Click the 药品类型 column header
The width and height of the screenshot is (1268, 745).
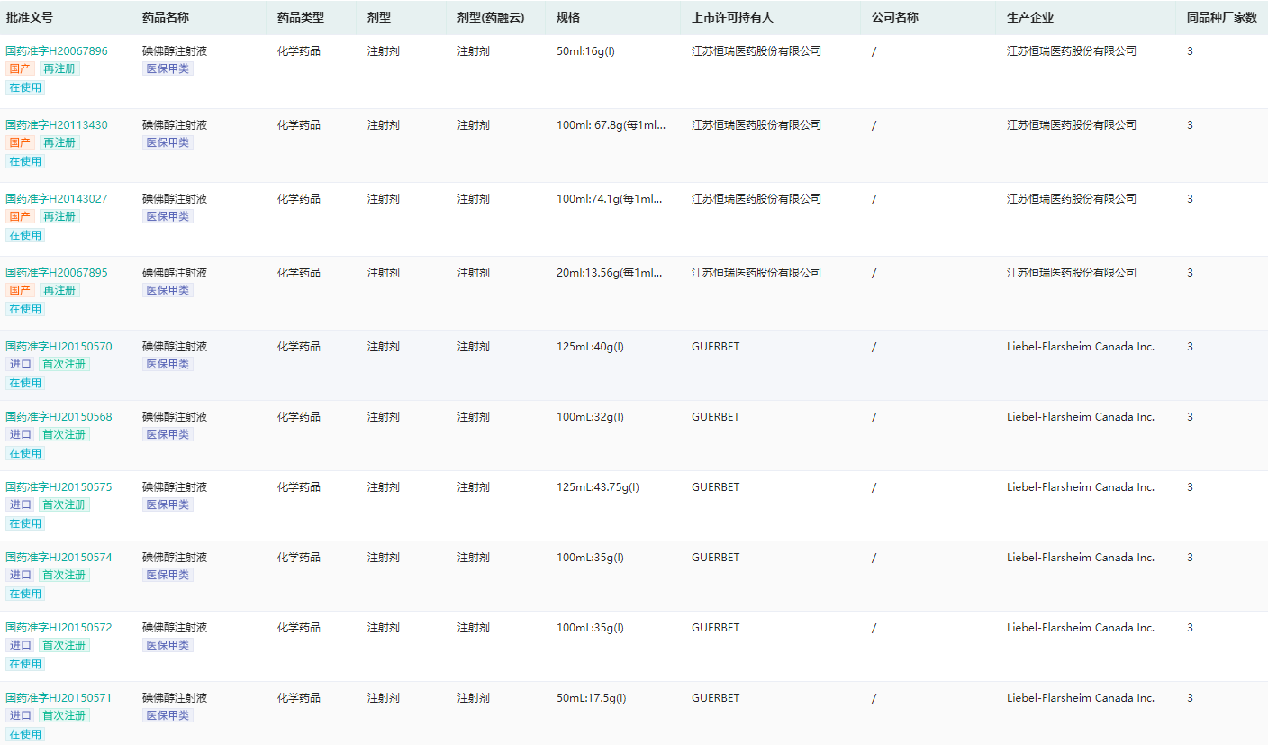coord(301,17)
